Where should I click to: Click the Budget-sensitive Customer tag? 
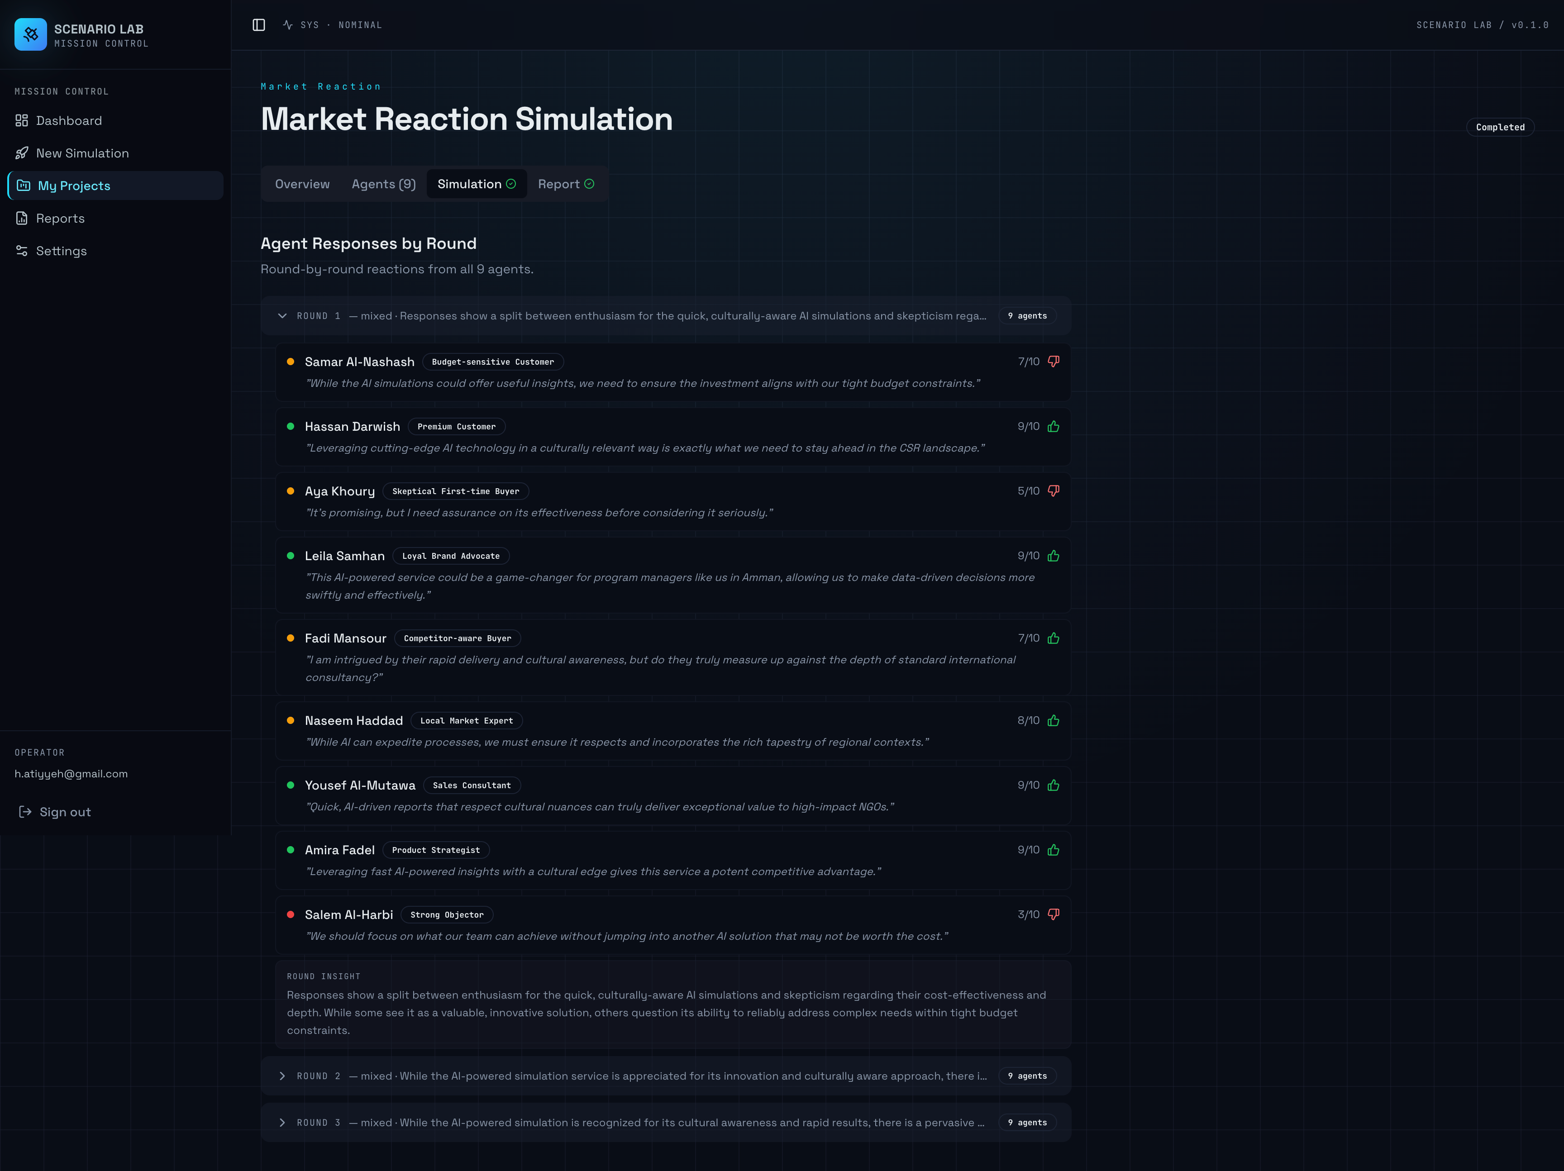click(493, 362)
